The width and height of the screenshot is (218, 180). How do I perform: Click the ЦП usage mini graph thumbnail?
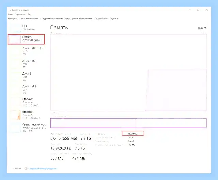click(15, 28)
